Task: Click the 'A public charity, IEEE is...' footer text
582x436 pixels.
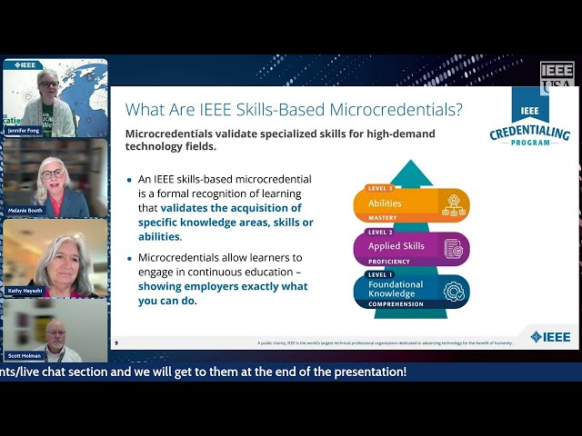Action: (385, 343)
